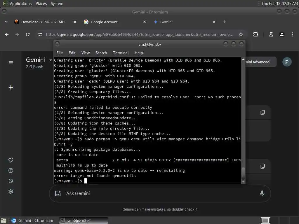Activate the microphone voice input
299x224 pixels.
262,194
